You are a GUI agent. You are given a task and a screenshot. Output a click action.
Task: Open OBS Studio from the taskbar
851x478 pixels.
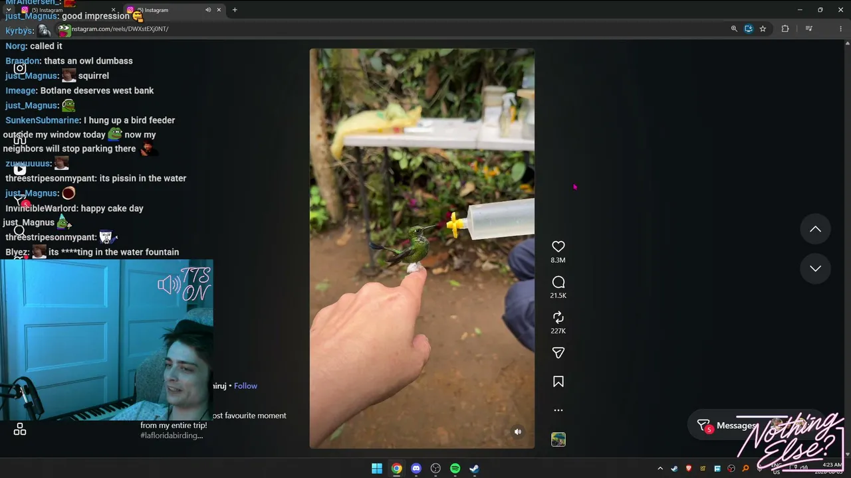(435, 468)
